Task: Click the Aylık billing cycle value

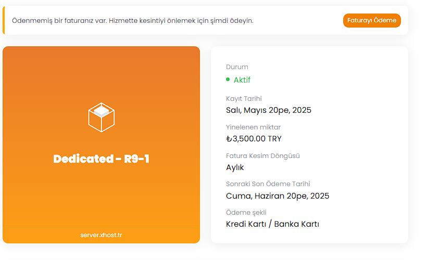Action: point(235,167)
